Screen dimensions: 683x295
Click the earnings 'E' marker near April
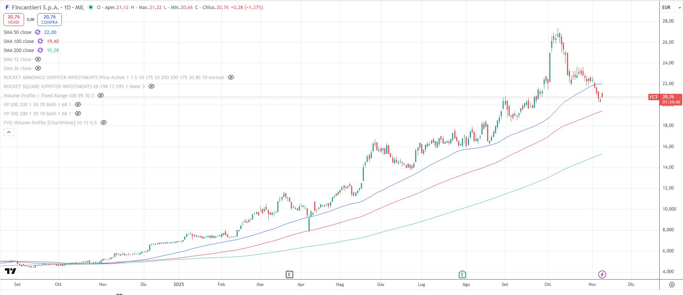click(289, 274)
